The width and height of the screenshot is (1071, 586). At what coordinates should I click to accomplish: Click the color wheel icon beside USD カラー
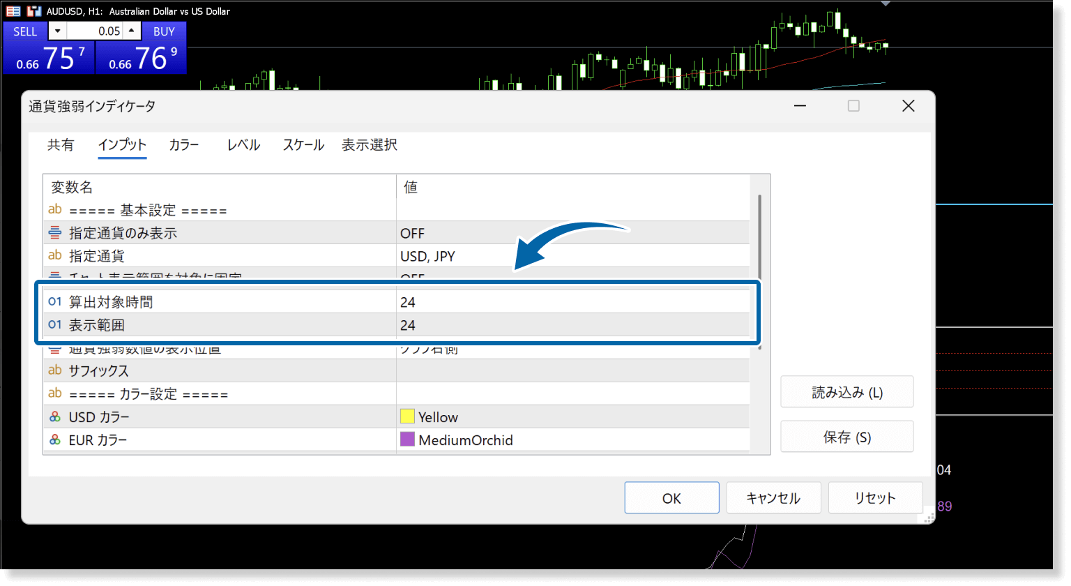point(55,416)
